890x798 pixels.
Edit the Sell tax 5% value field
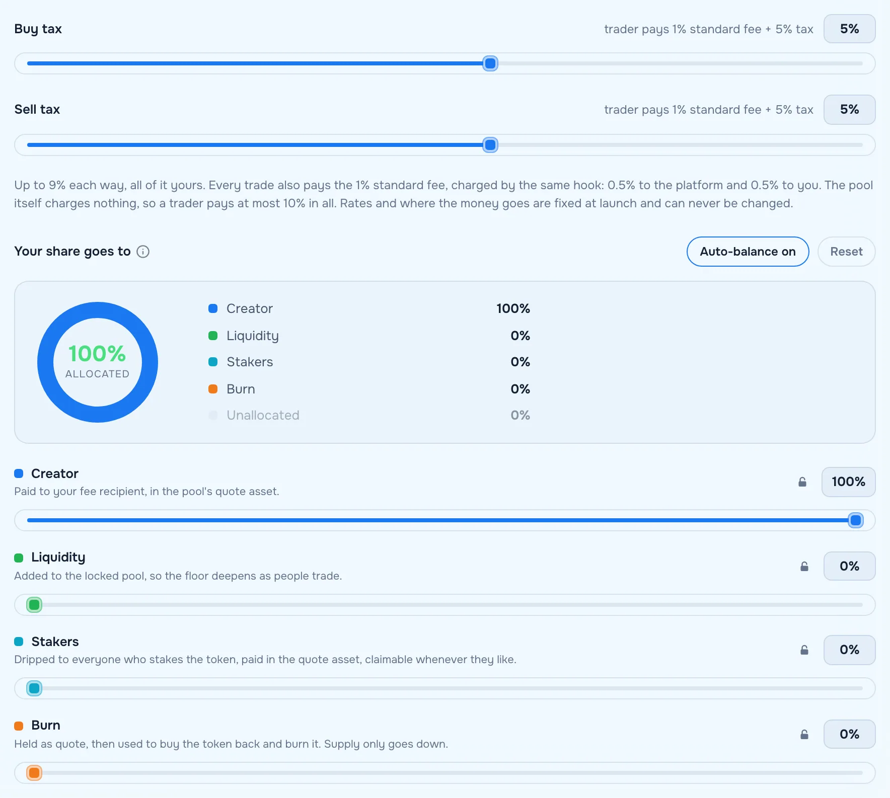point(849,110)
